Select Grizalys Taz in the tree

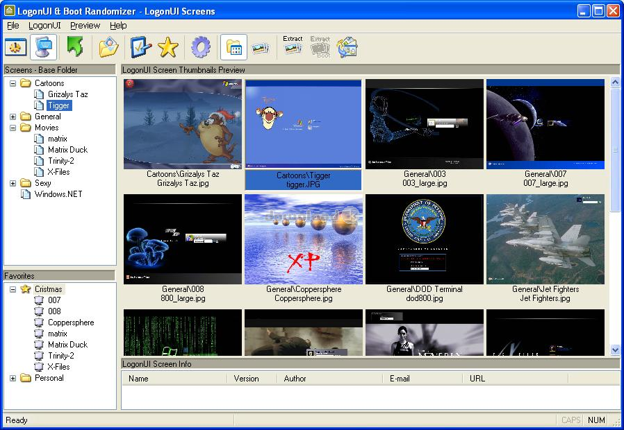(x=67, y=94)
